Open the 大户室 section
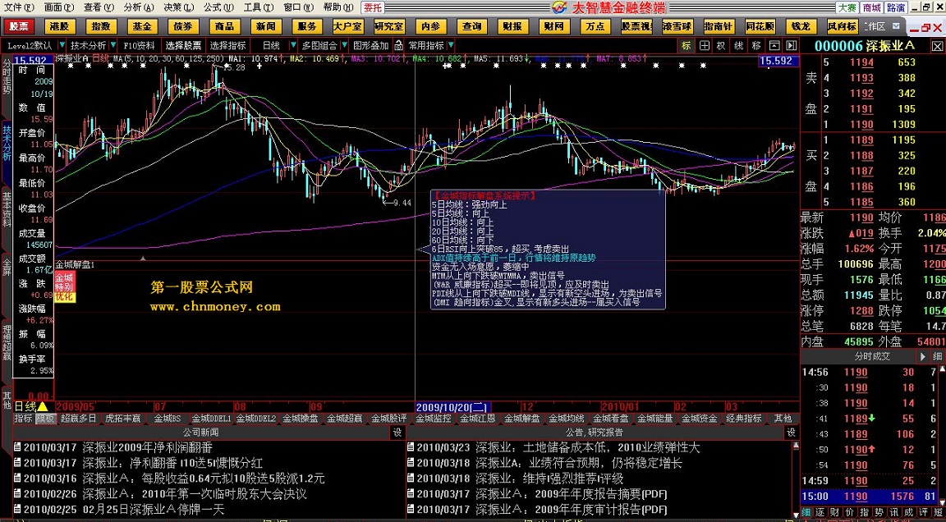Viewport: 946px width, 522px height. pos(347,26)
